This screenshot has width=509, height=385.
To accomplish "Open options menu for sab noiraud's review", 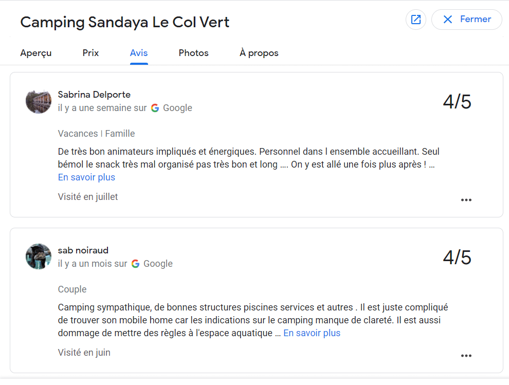I will [x=466, y=356].
